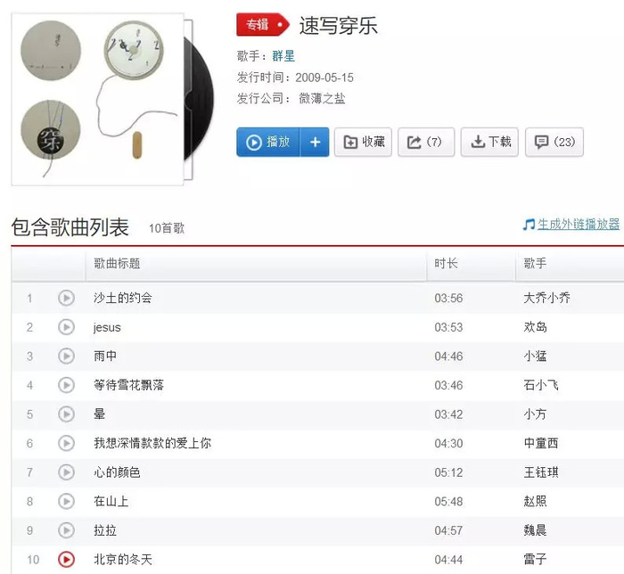Play the track jesus
Image resolution: width=624 pixels, height=574 pixels.
coord(66,327)
